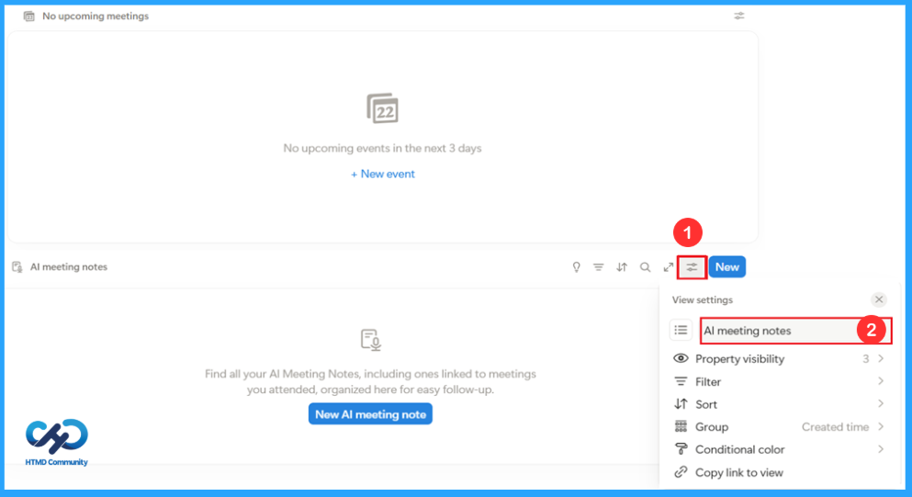Click the property count 3 value
This screenshot has width=912, height=497.
865,359
